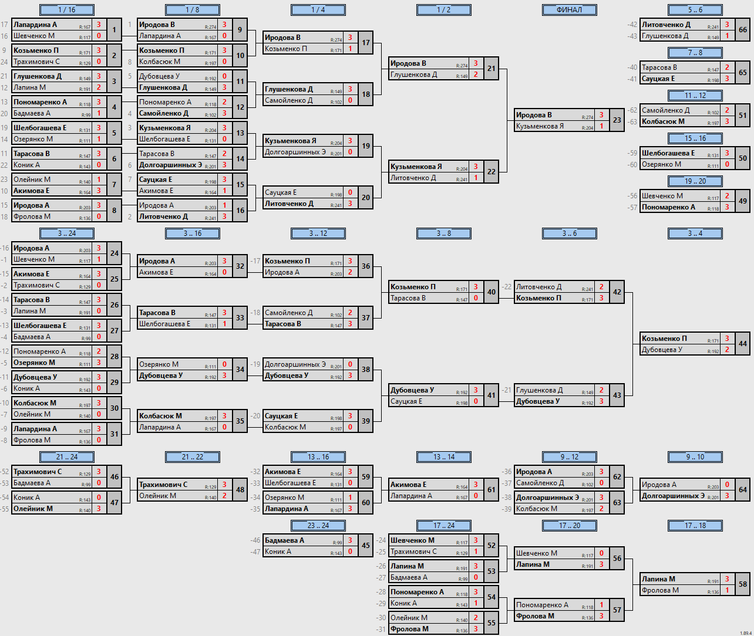Click 'Трахимович С' in match 48

coord(163,485)
